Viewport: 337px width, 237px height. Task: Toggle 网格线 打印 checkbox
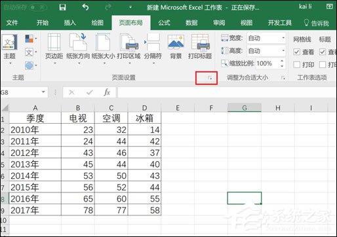point(296,65)
